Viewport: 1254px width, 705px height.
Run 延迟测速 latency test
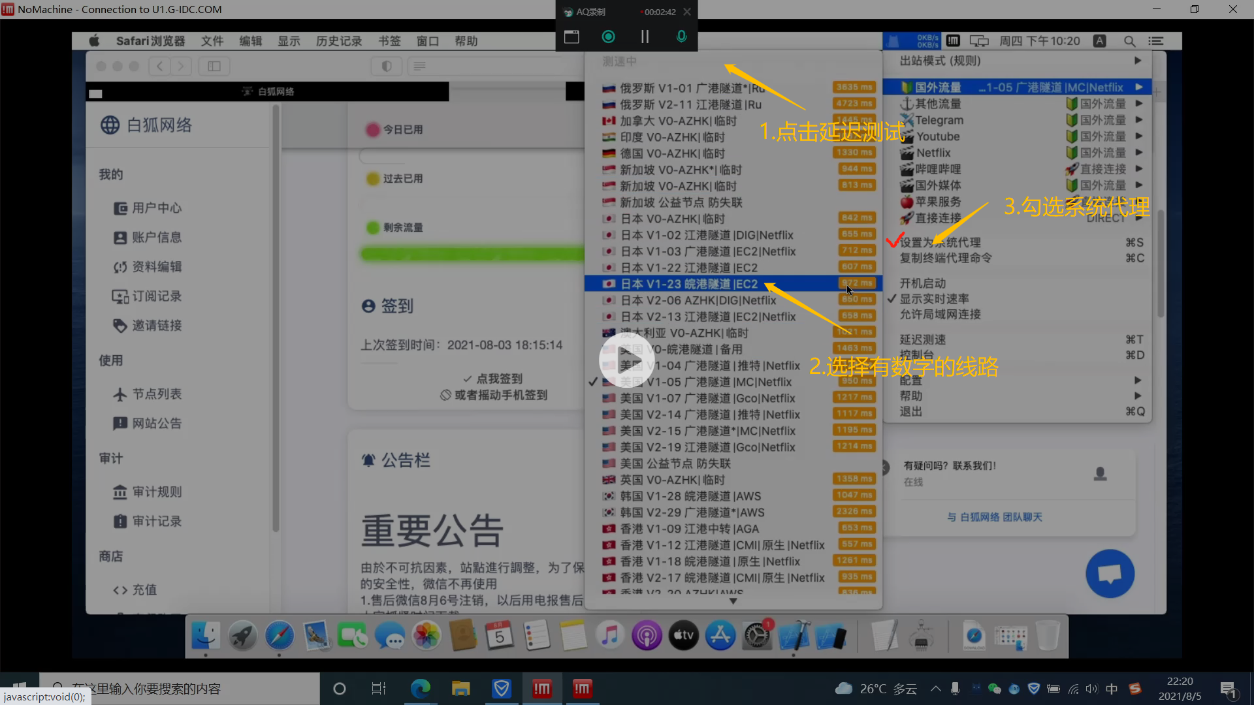coord(1017,339)
